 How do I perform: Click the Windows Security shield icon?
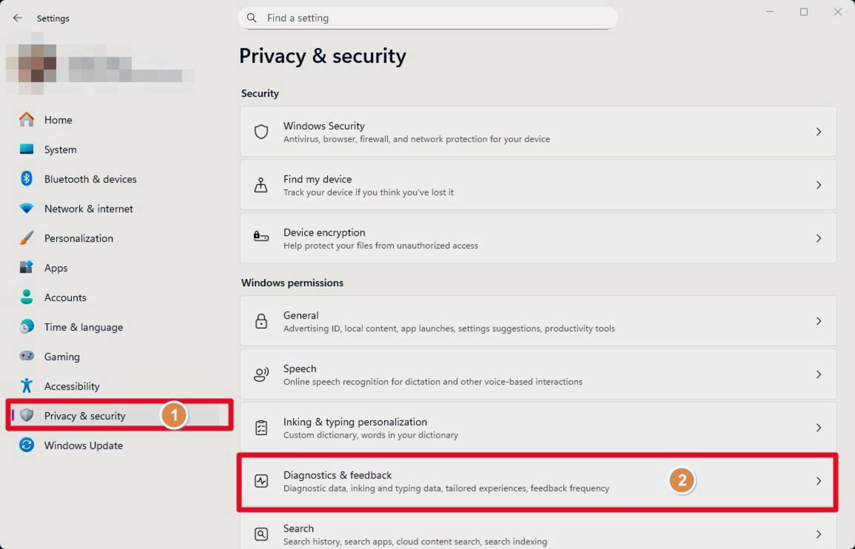click(x=261, y=132)
